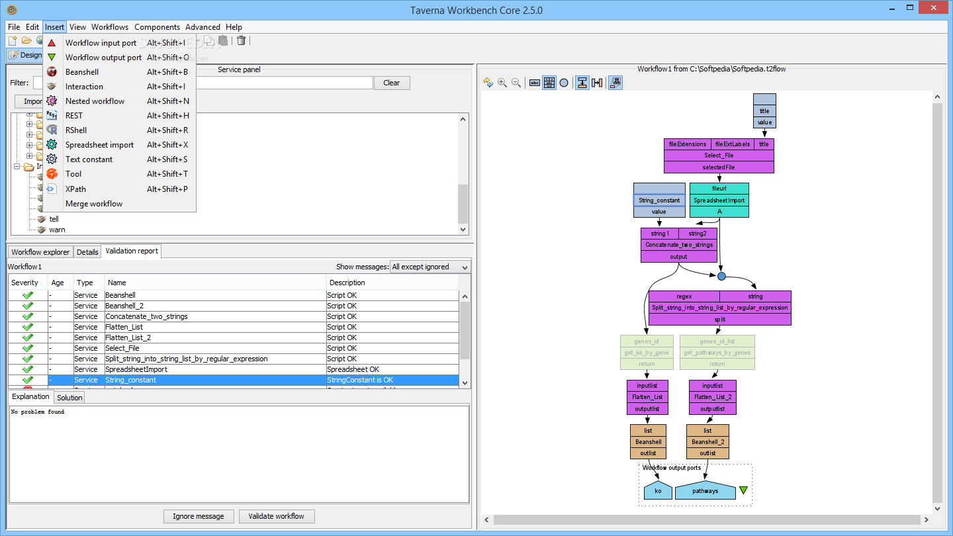Toggle expand nested workflows button
The height and width of the screenshot is (536, 953).
tap(615, 83)
